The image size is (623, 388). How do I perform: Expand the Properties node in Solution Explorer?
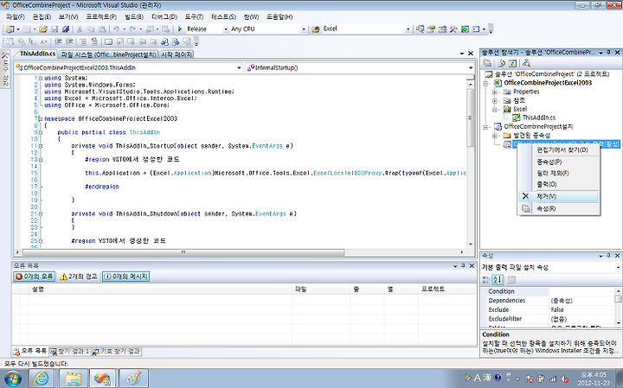coord(495,92)
